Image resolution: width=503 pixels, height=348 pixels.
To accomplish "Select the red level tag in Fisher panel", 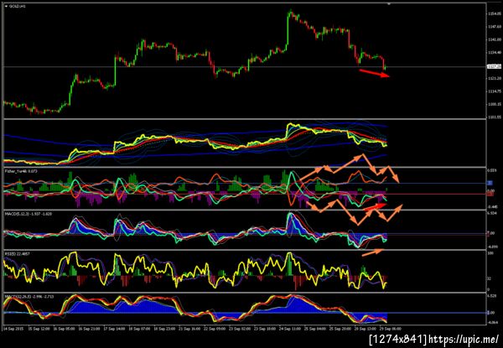I will click(x=490, y=194).
